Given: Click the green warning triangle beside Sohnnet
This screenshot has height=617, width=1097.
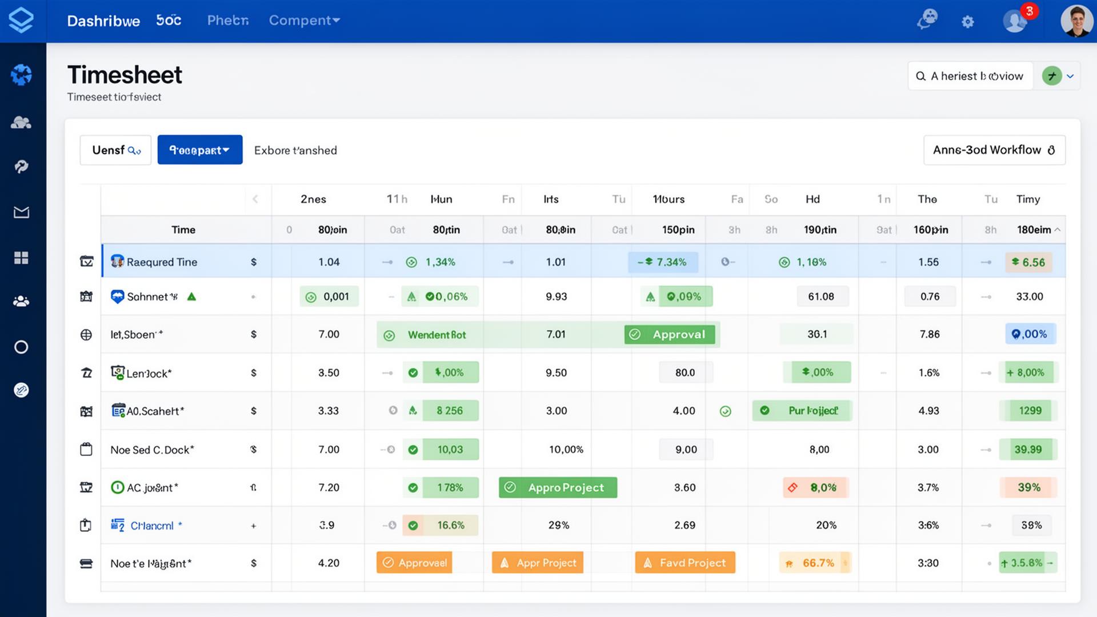Looking at the screenshot, I should click(x=191, y=297).
